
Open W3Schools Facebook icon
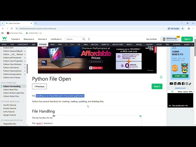pyautogui.click(x=183, y=84)
